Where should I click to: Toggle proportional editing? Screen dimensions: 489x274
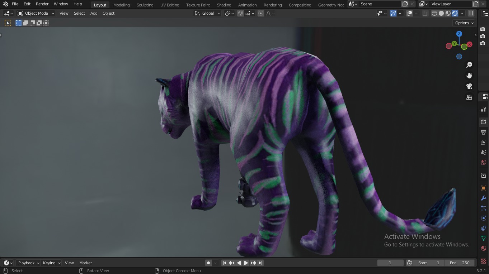261,13
